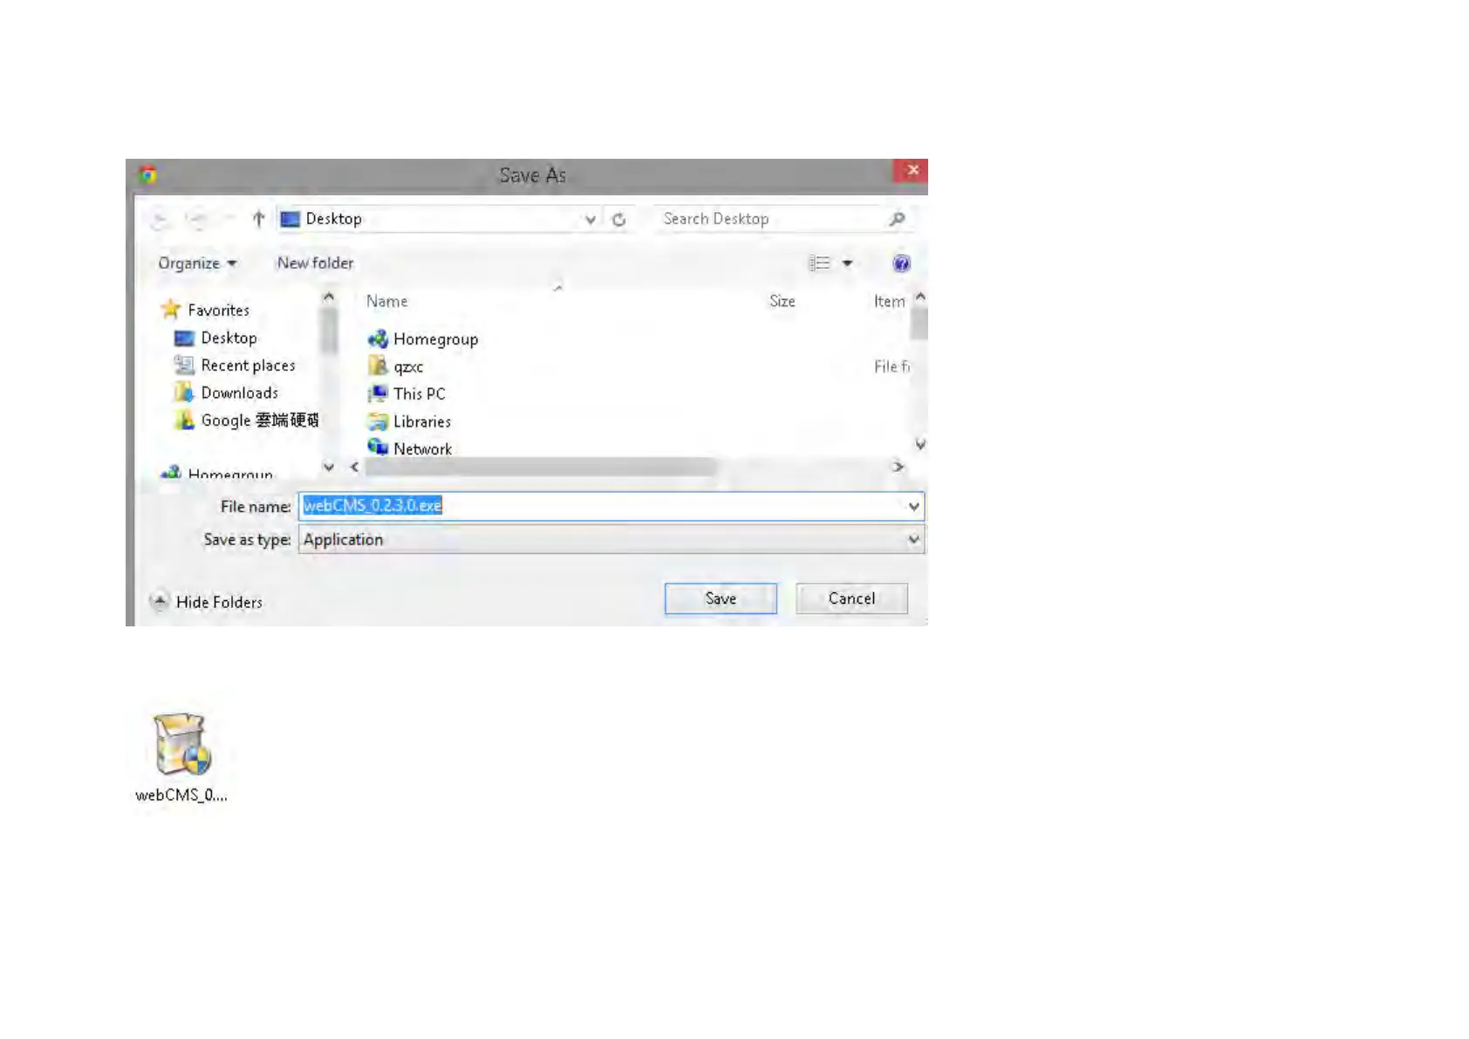
Task: Change the view layout icon
Action: (x=819, y=263)
